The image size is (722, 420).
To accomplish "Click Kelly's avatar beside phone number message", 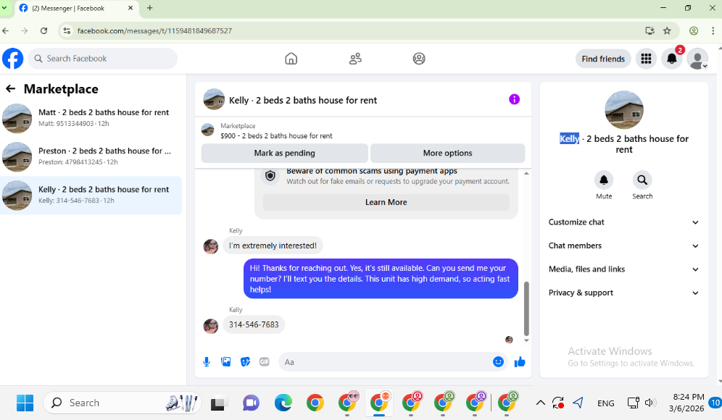I will point(211,326).
